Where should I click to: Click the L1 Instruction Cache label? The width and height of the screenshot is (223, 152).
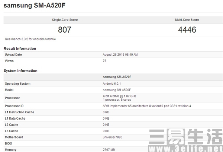[x=19, y=112]
